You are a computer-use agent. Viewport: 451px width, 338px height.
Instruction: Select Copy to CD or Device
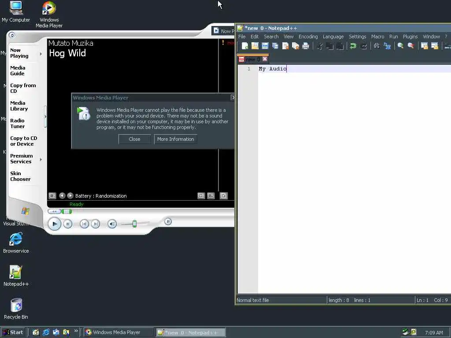[24, 141]
